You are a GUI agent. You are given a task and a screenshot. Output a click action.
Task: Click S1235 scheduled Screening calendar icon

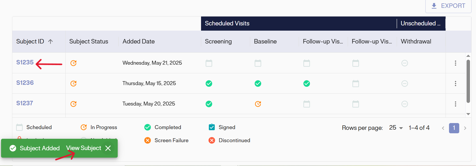tap(209, 63)
